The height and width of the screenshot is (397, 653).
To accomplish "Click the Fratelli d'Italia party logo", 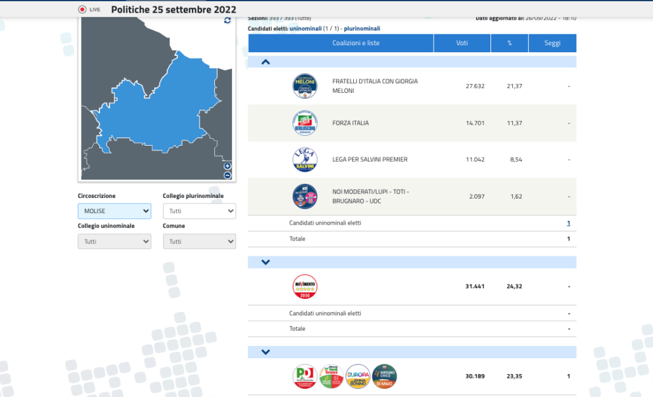I will (x=305, y=86).
